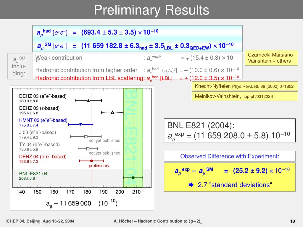
Task: Click the grey '180.6±5.9' value
Action: [29, 149]
